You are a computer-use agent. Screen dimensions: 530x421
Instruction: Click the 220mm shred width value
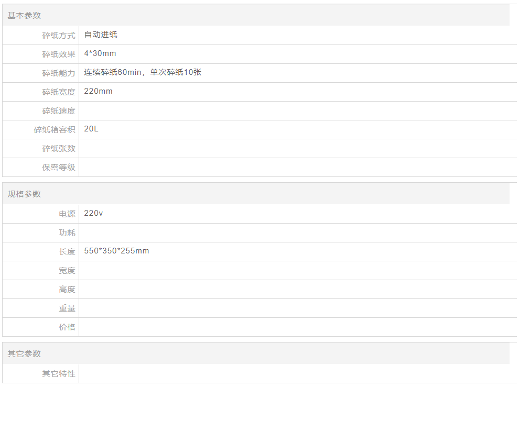click(x=98, y=92)
